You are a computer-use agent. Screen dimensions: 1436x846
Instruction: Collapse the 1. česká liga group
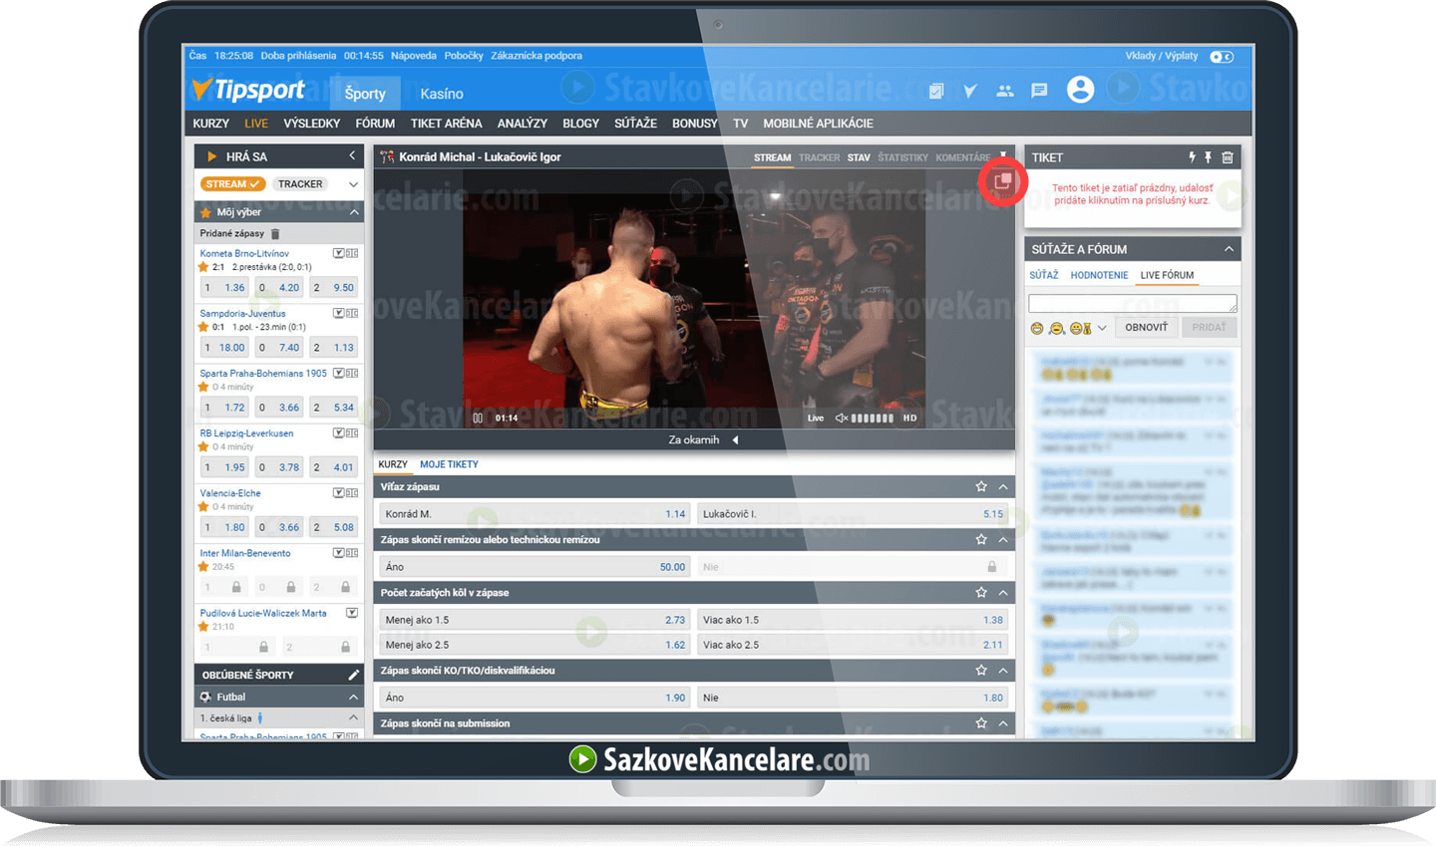[353, 718]
